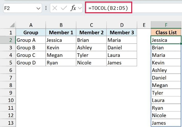Select Daniel in the Class List column
182x127 pixels.
(166, 78)
